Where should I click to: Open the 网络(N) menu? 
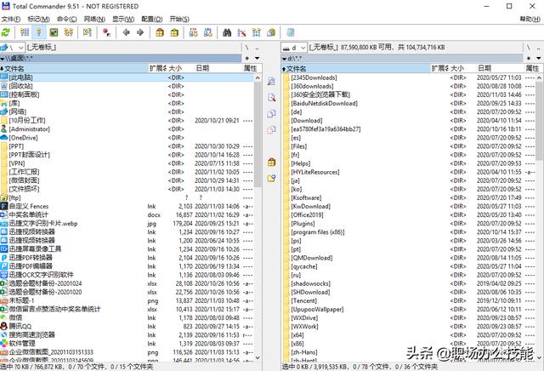[94, 19]
